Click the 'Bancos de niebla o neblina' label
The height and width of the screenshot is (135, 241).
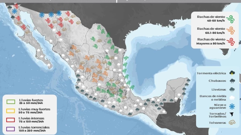tap(213, 98)
